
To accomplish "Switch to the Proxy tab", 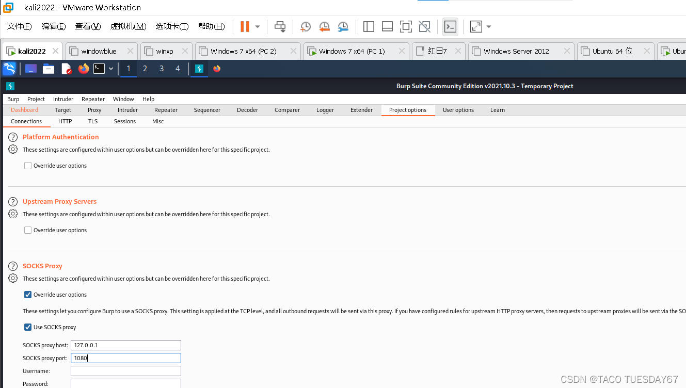I will coord(94,110).
